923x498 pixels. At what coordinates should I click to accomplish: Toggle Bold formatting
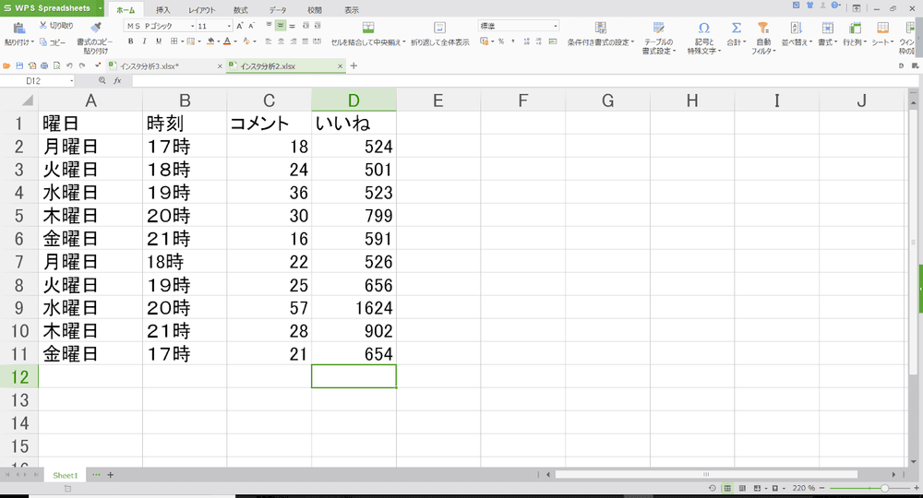pyautogui.click(x=130, y=41)
